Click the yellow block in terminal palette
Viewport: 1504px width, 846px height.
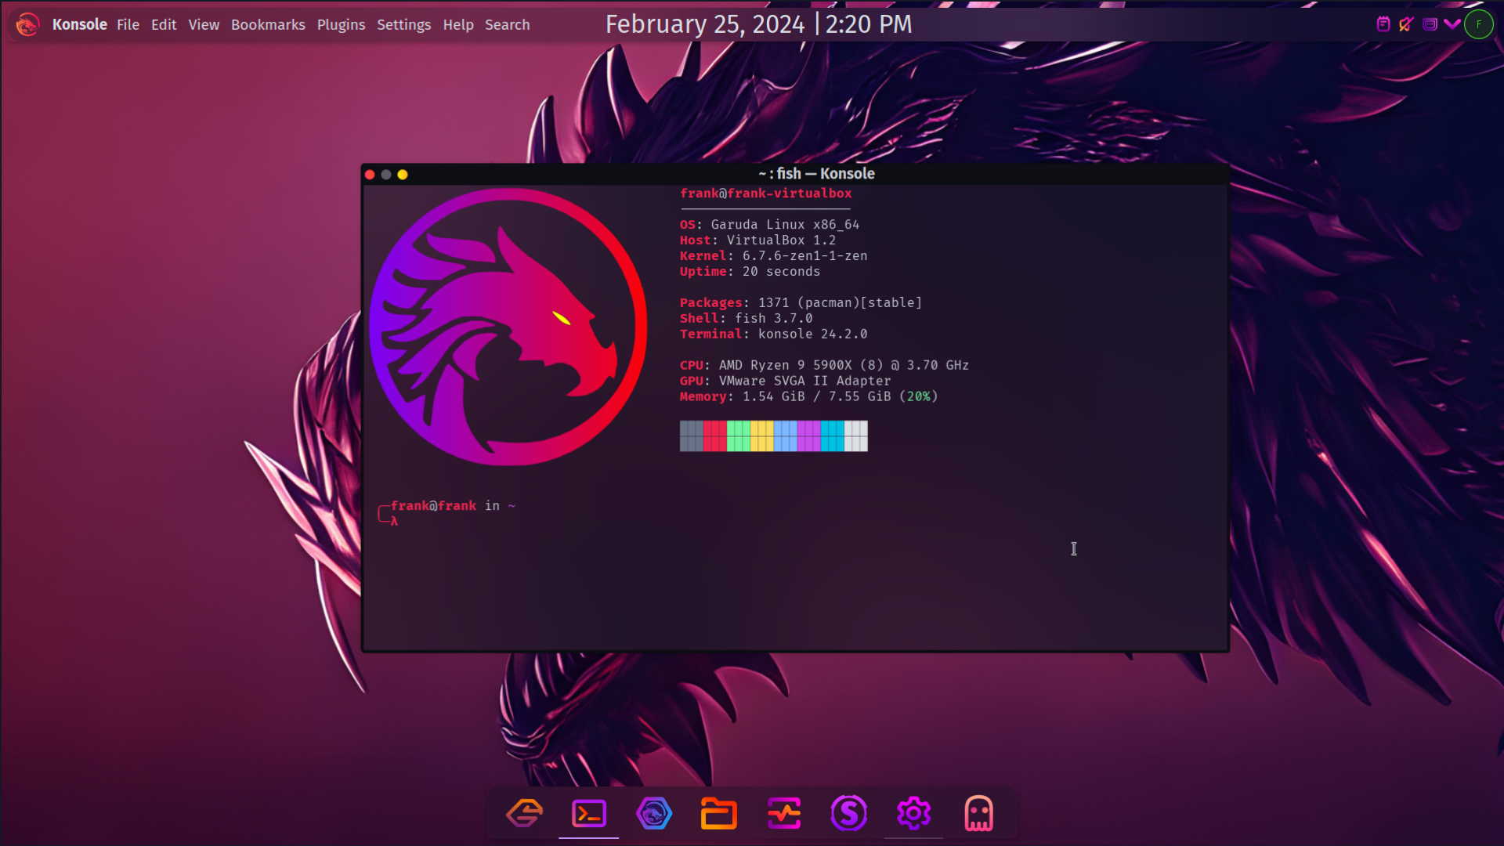[x=761, y=436]
